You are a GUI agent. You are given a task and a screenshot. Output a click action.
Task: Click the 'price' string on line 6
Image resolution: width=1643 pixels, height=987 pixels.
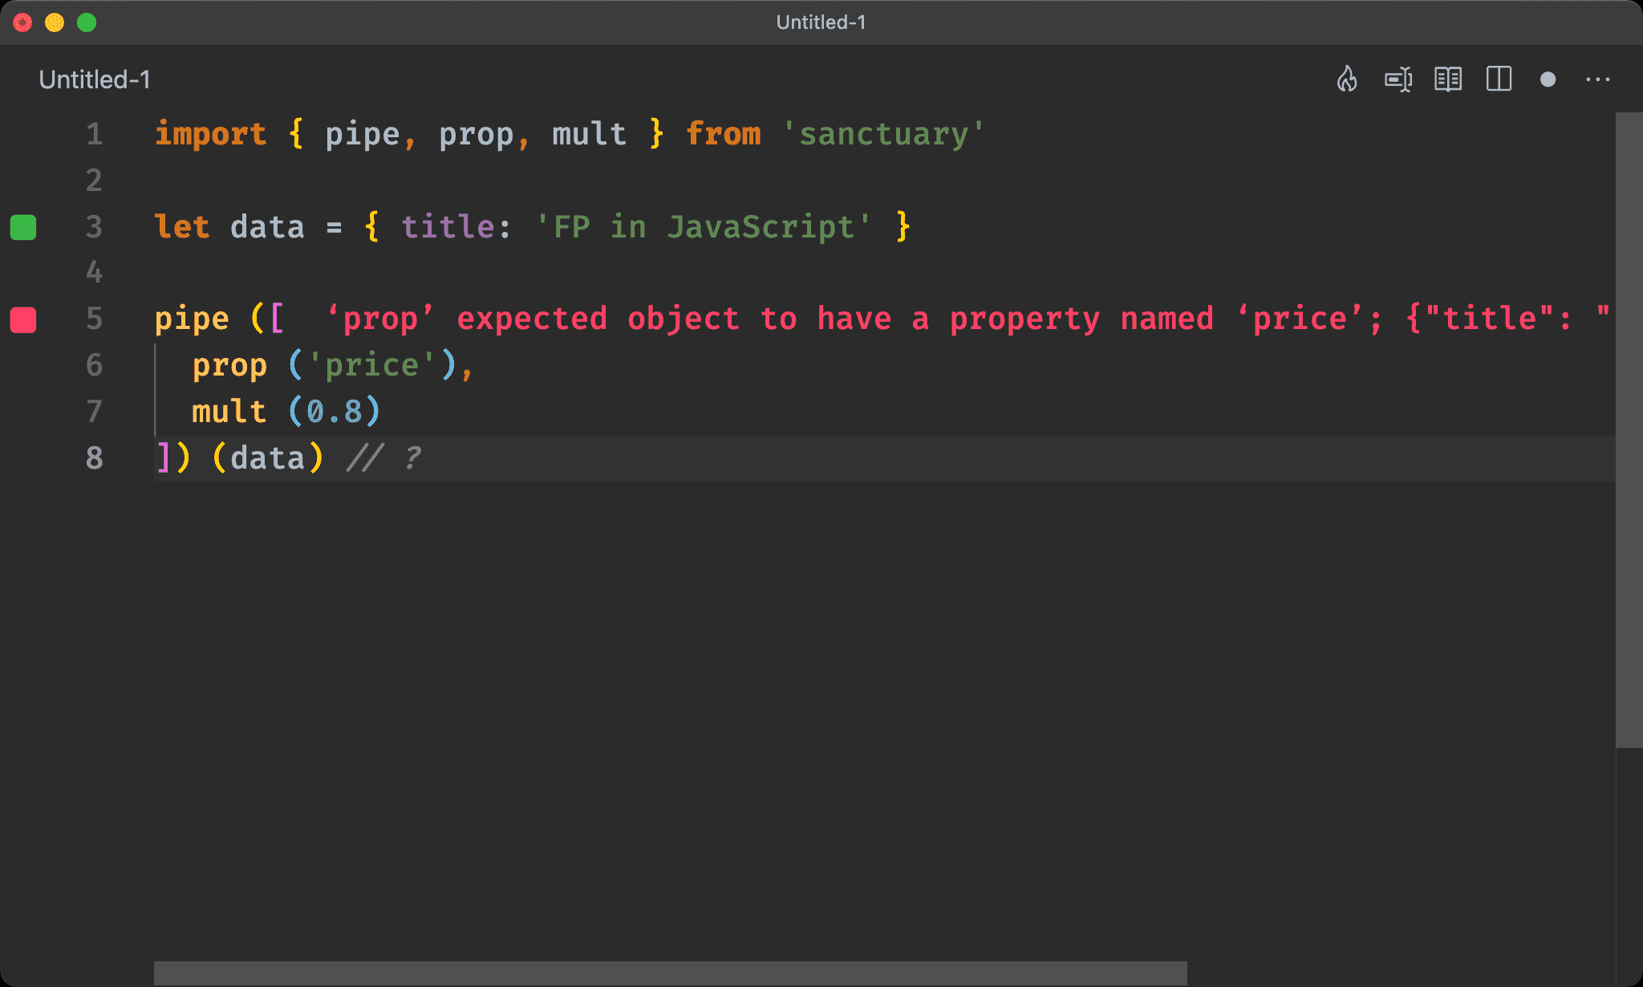pyautogui.click(x=371, y=366)
